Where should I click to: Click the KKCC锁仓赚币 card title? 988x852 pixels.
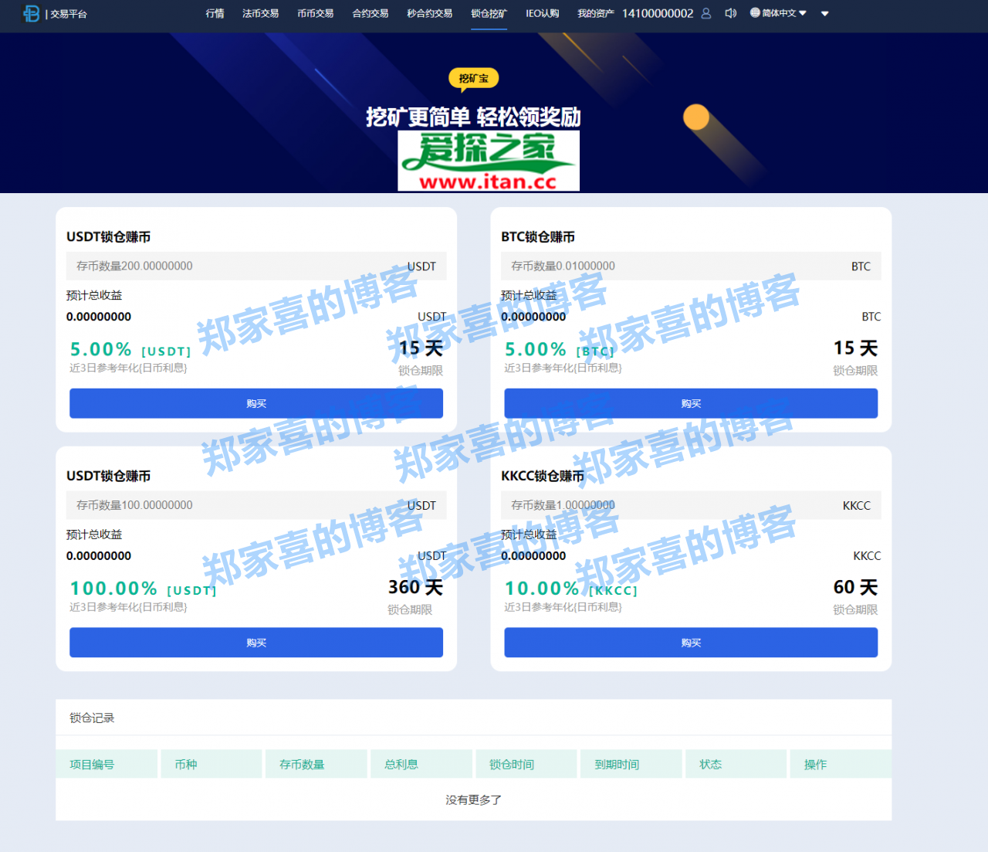pos(543,477)
